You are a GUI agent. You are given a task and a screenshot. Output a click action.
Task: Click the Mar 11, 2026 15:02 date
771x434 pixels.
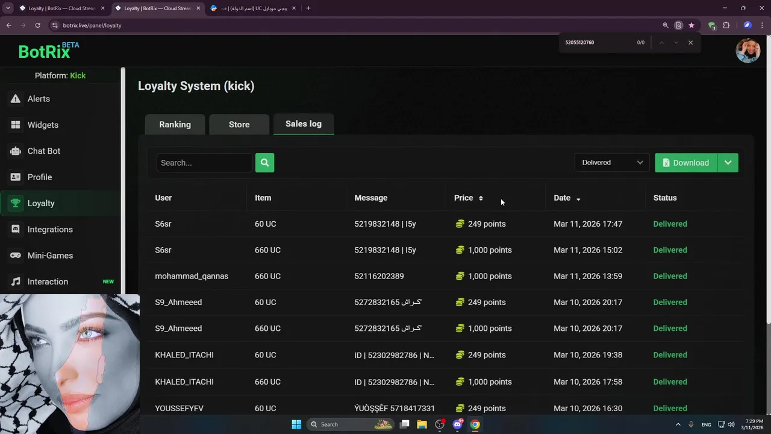coord(588,250)
